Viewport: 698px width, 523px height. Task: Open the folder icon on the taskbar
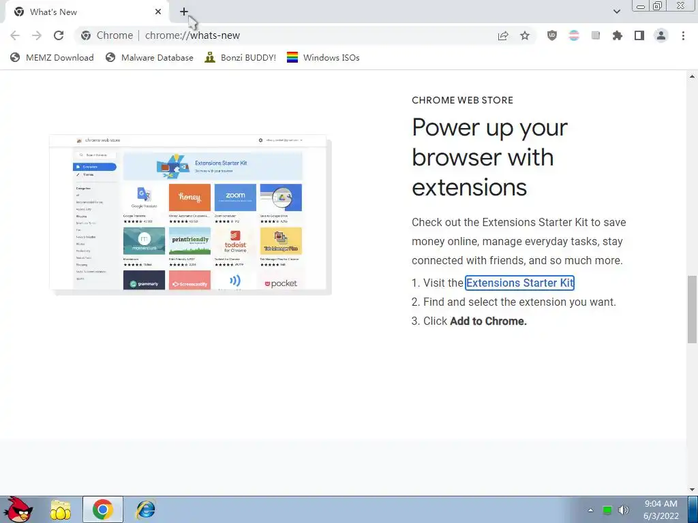pos(61,509)
